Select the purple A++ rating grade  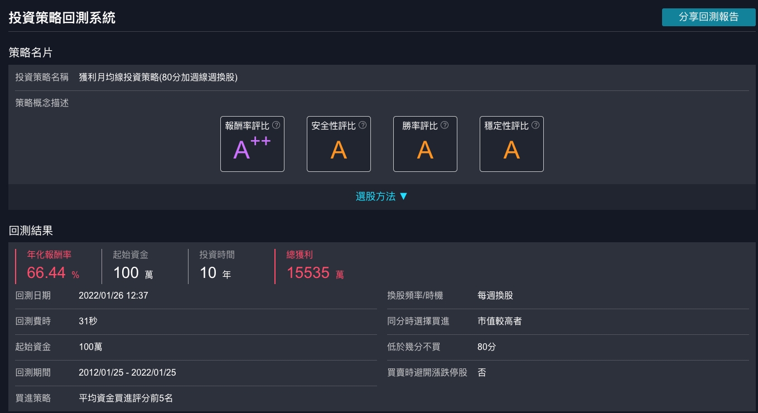252,149
